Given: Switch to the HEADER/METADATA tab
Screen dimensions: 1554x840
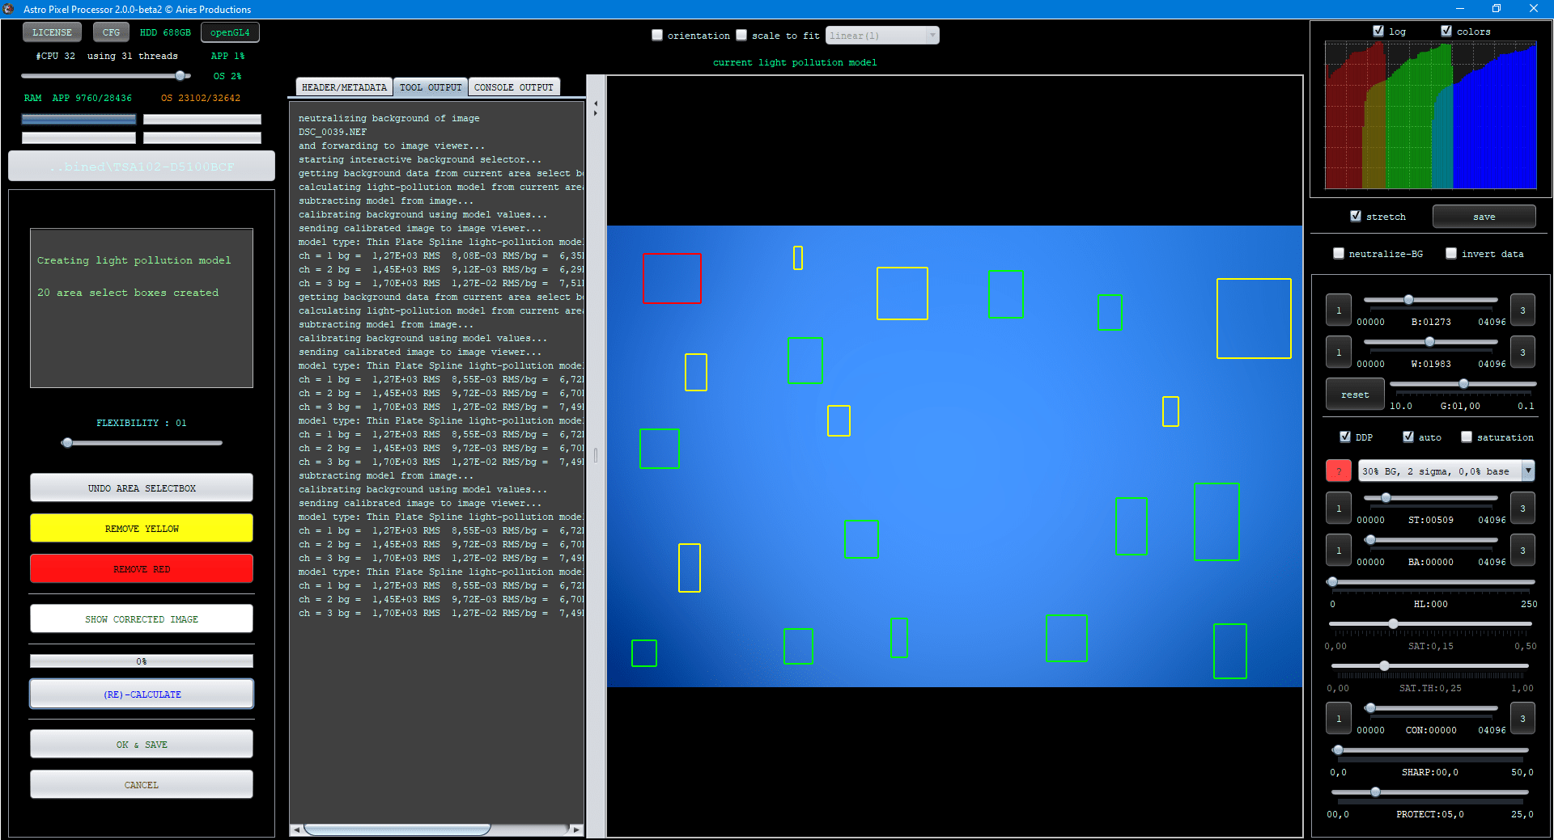Looking at the screenshot, I should pyautogui.click(x=344, y=87).
